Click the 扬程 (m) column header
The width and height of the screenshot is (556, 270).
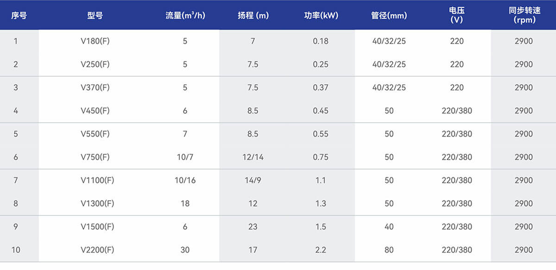click(x=253, y=15)
